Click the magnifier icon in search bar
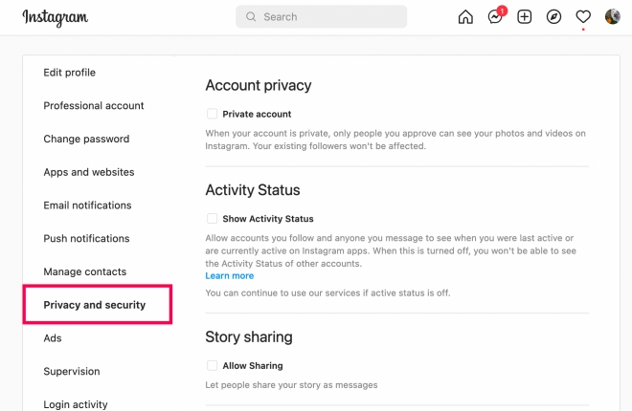This screenshot has height=411, width=632. click(x=251, y=16)
